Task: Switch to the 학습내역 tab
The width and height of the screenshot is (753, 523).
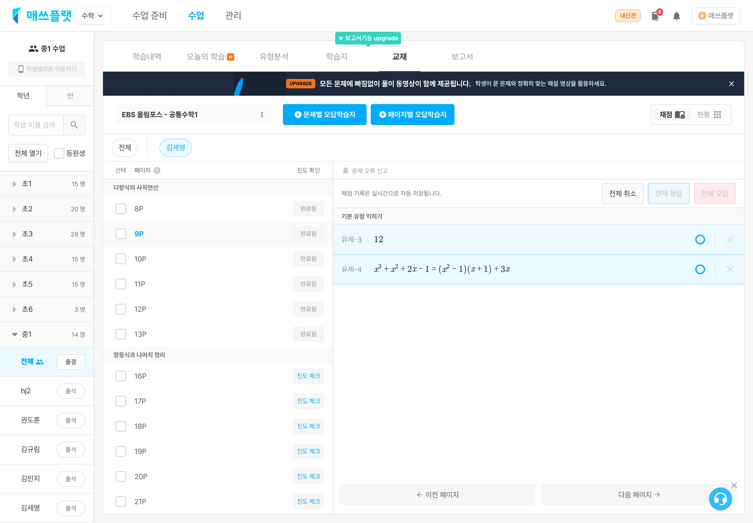Action: (x=147, y=57)
